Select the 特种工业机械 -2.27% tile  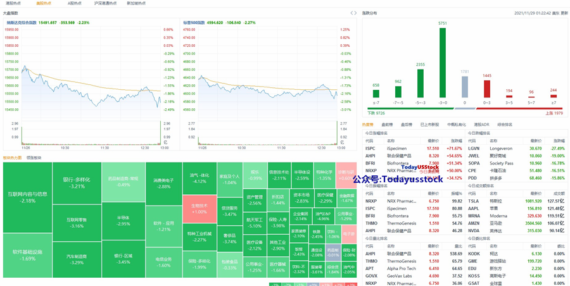coord(199,237)
